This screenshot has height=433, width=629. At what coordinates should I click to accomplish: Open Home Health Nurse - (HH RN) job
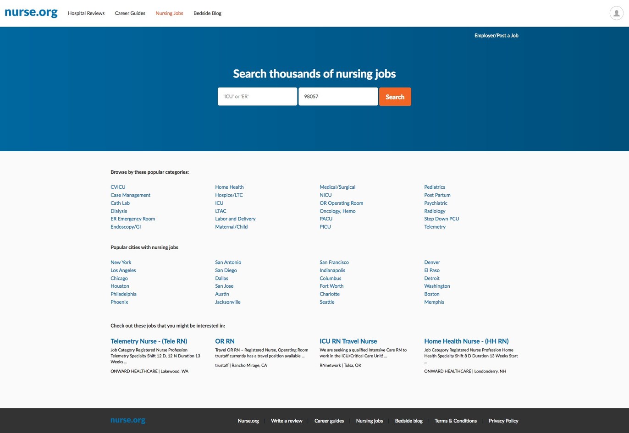click(x=466, y=341)
